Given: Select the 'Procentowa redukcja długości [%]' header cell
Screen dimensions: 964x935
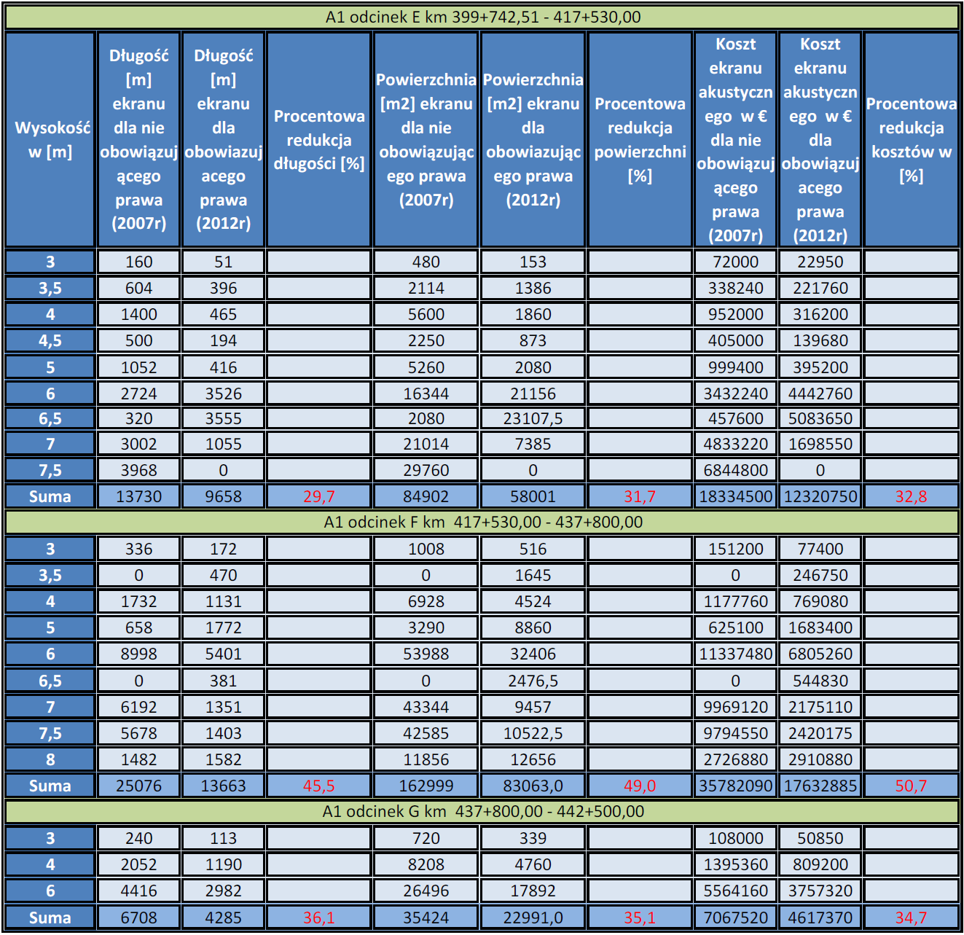Looking at the screenshot, I should [318, 140].
